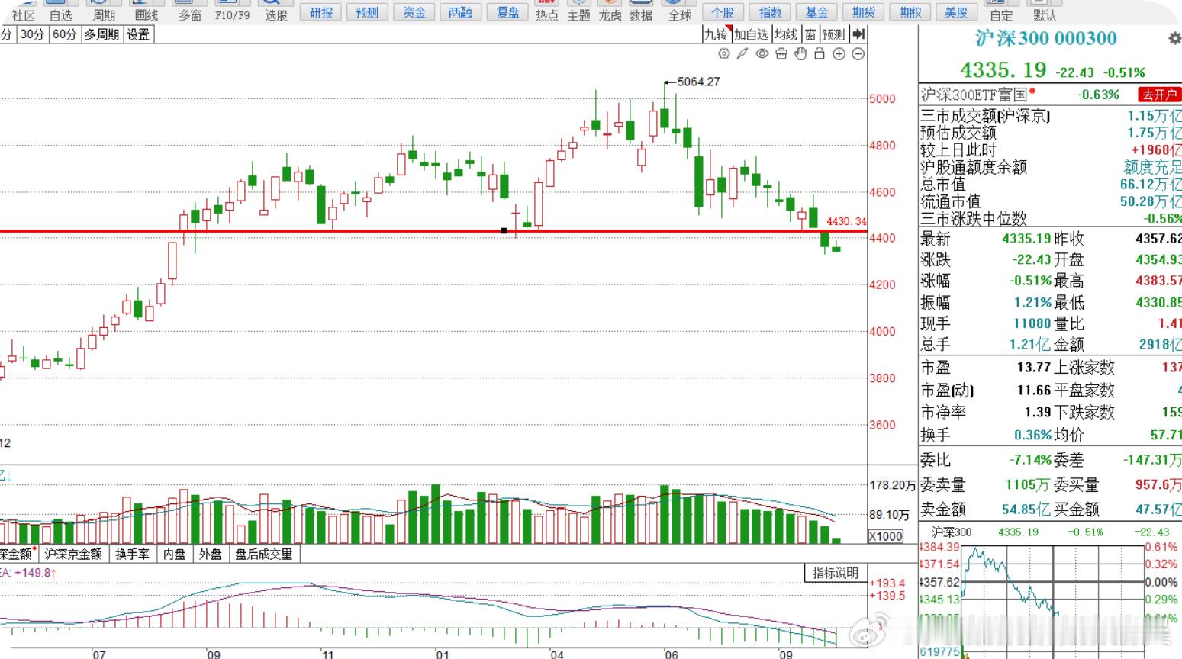Open 多窗 multi-window toolbar item
The image size is (1182, 659).
click(x=190, y=10)
